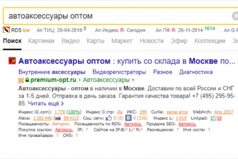The height and width of the screenshot is (159, 238).
Task: Open the Разное sitelink
Action: coord(163,72)
